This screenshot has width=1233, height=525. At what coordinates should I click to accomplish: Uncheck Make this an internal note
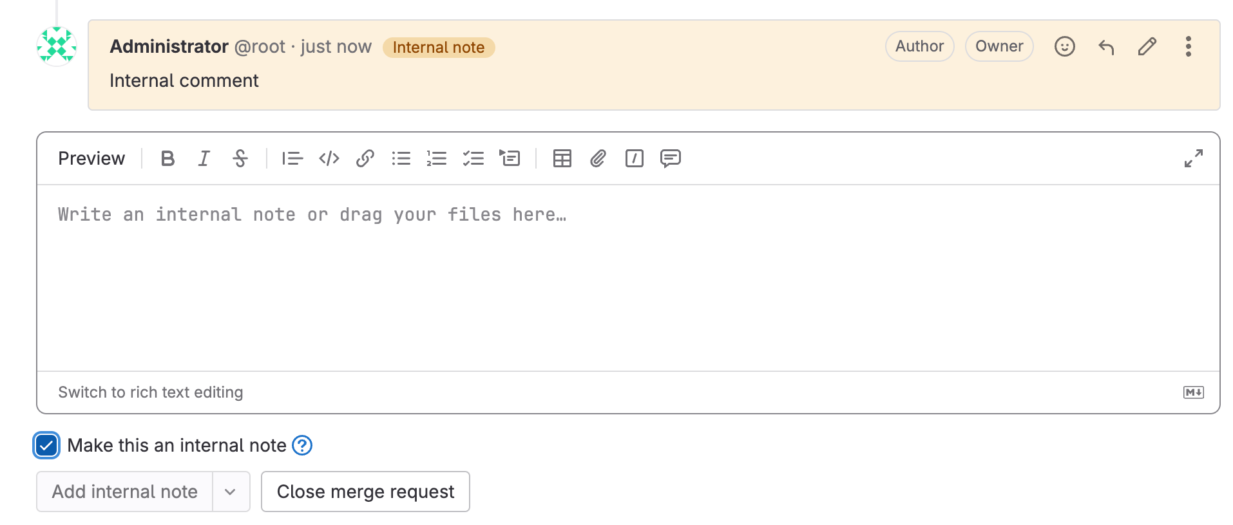coord(46,445)
